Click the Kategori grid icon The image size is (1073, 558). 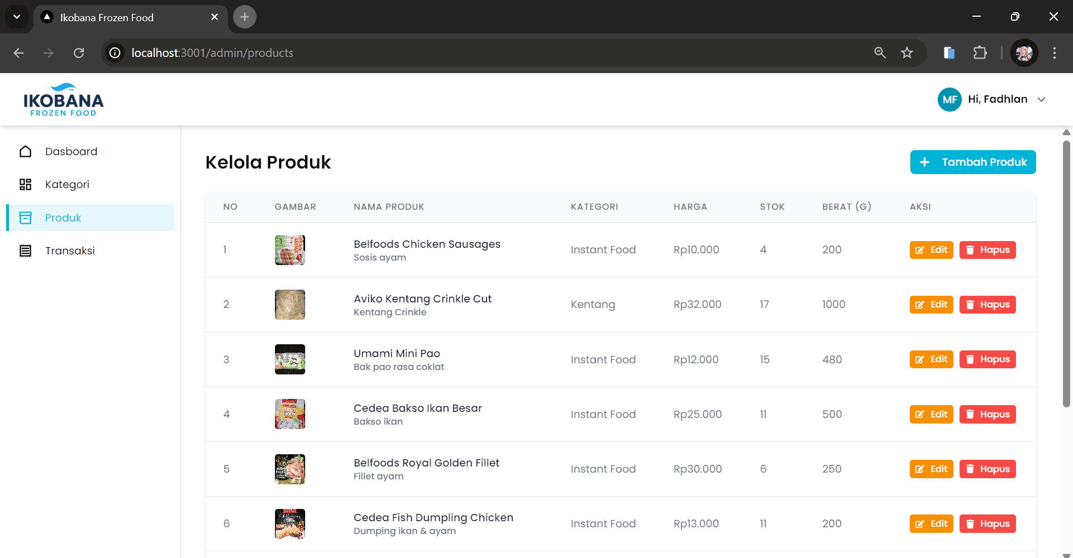tap(25, 185)
